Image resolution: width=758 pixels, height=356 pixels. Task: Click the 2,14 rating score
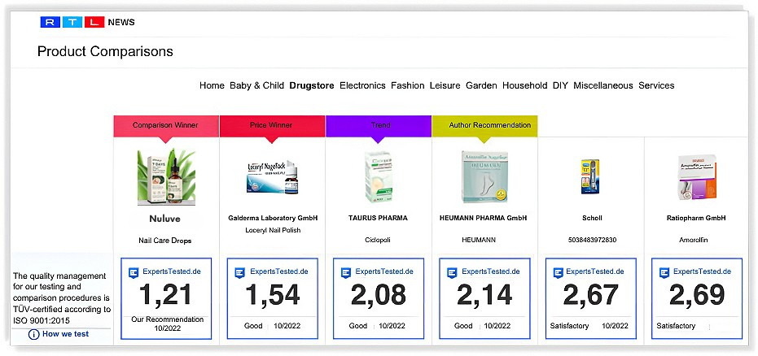[484, 295]
